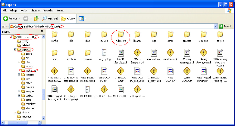Select the MACD Sample.ex4 file icon
The width and height of the screenshot is (235, 126).
121,52
